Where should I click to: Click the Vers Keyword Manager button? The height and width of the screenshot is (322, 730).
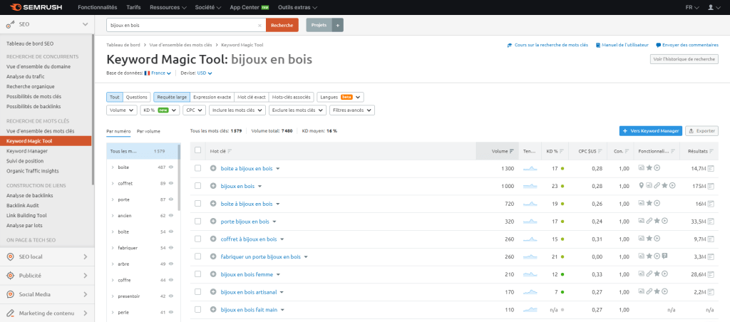pyautogui.click(x=650, y=131)
